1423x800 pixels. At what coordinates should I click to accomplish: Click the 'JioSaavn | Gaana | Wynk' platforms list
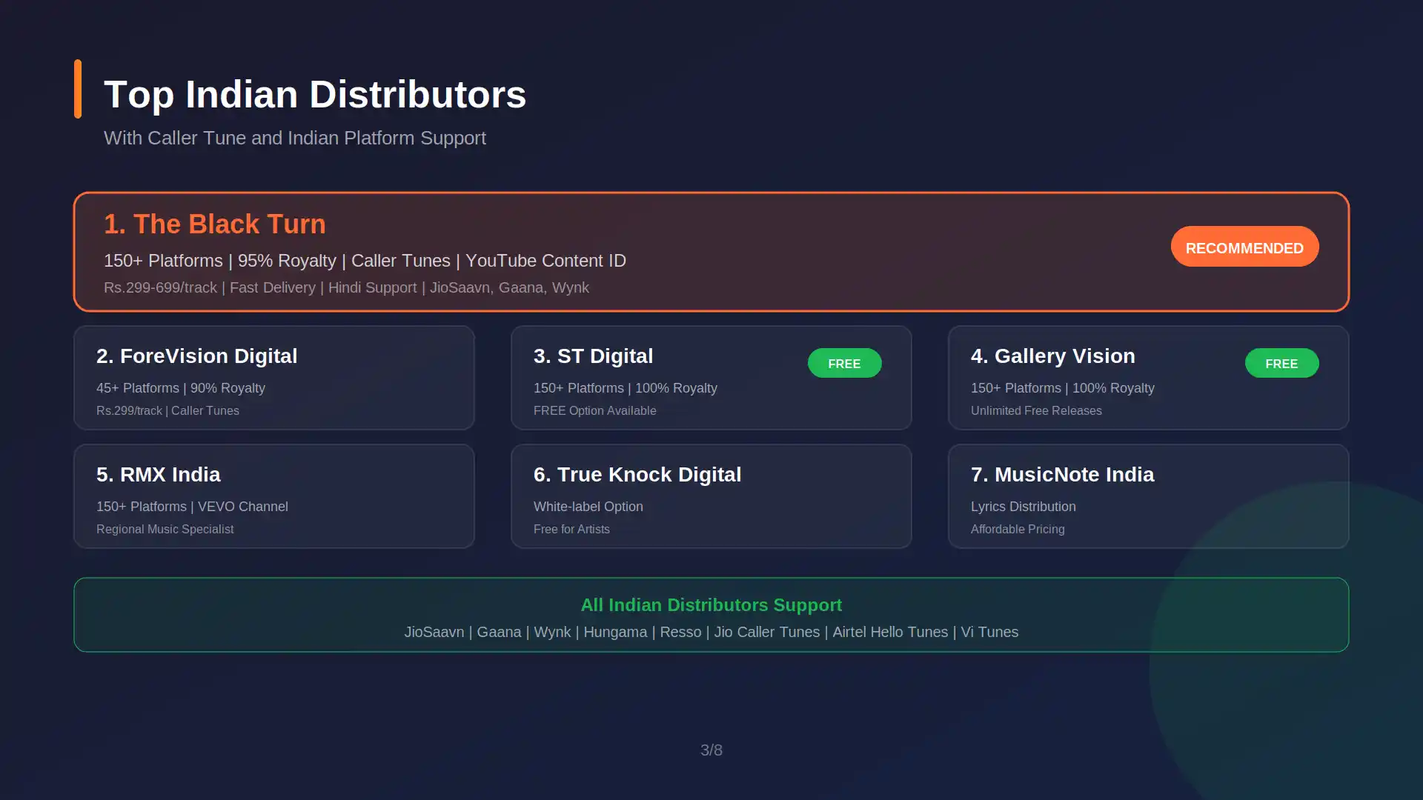711,632
